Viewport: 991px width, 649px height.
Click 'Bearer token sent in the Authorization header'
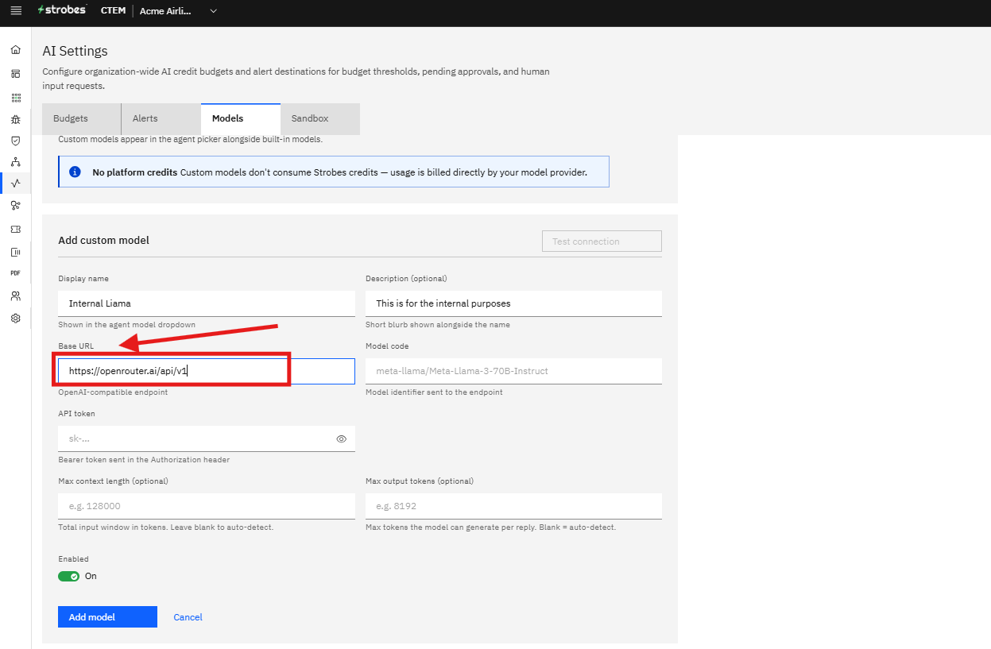click(x=144, y=460)
